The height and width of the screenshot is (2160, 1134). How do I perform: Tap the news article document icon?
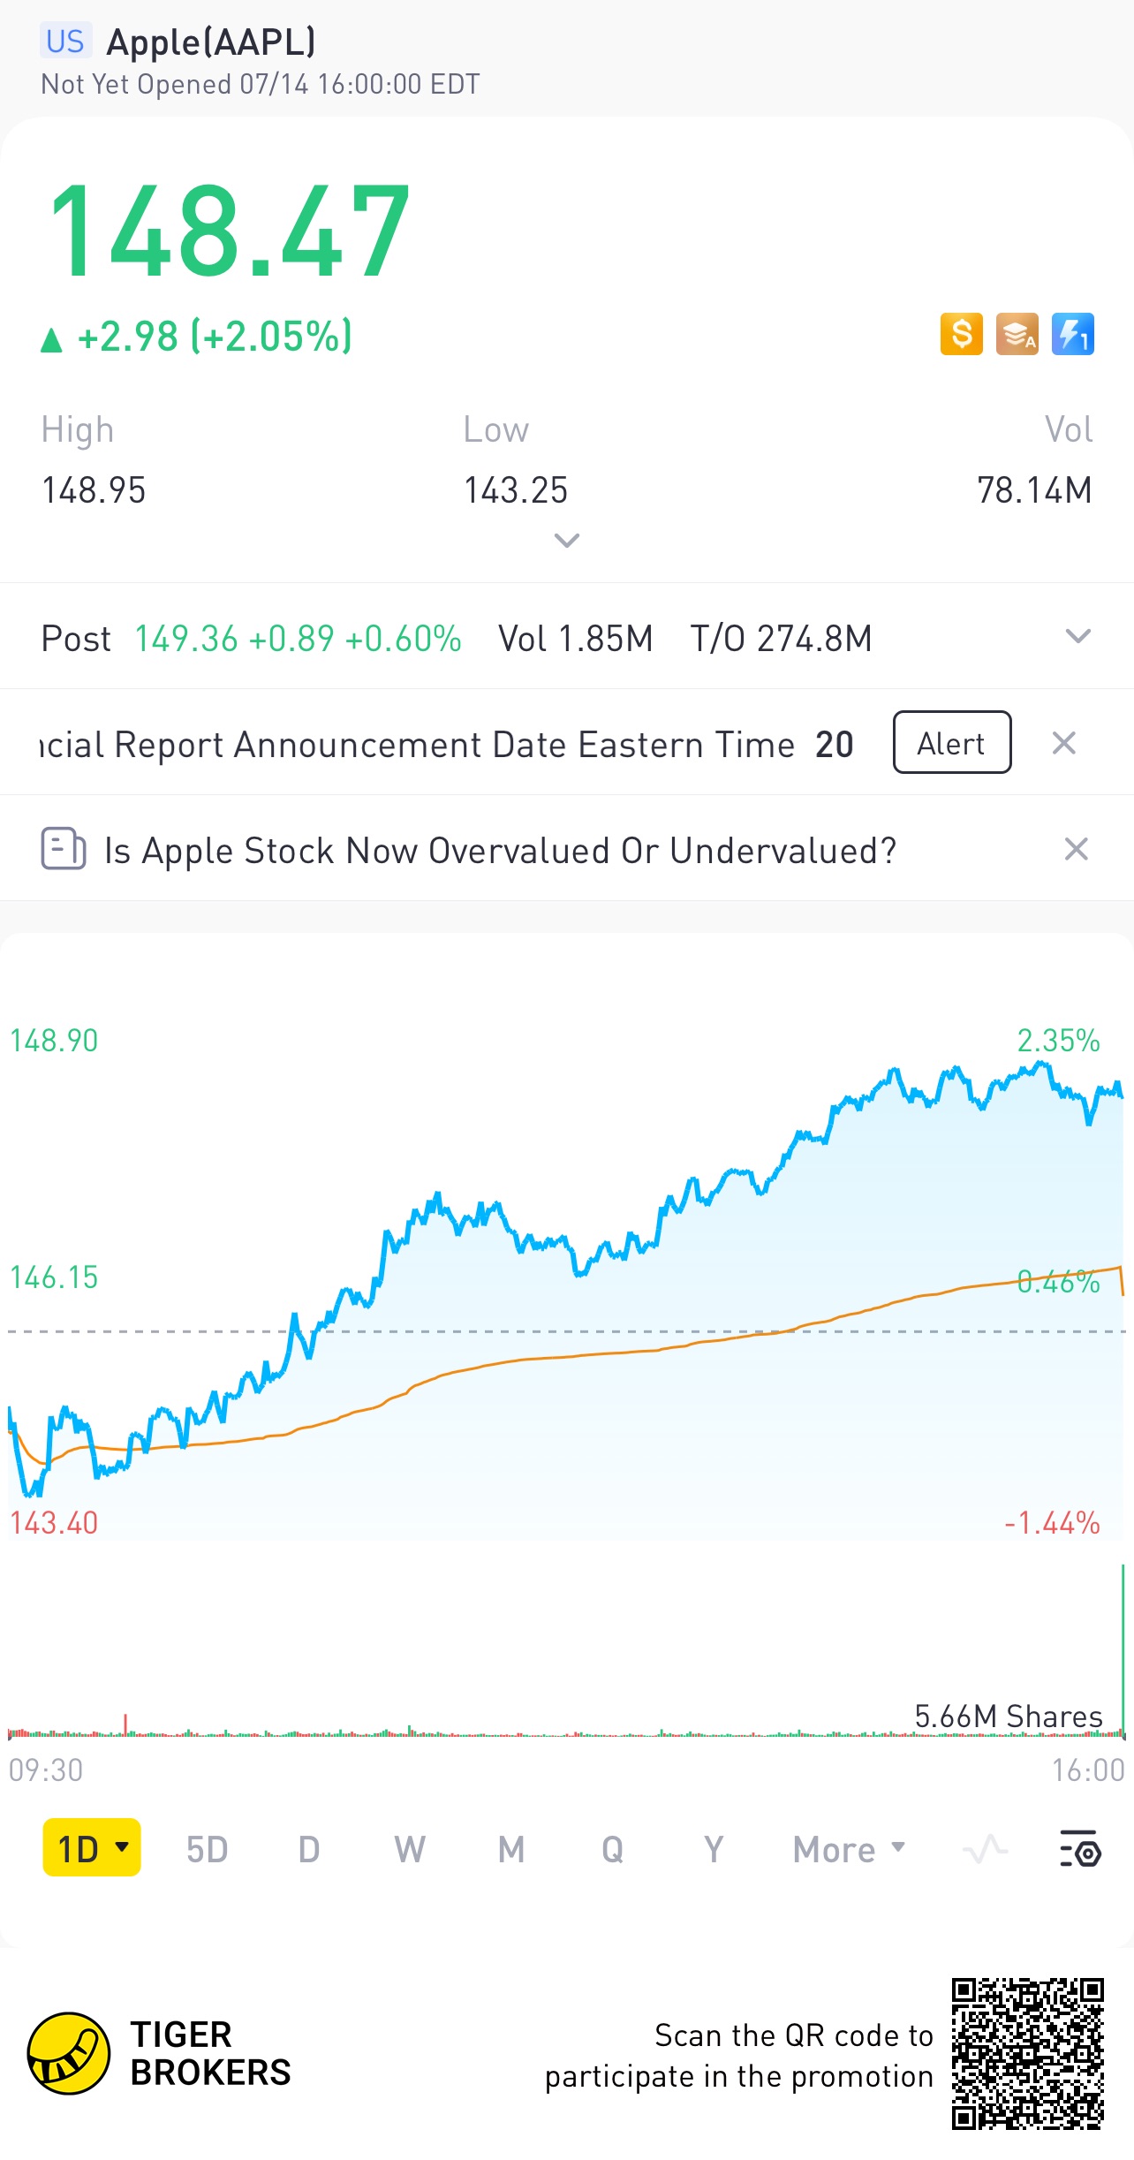tap(64, 849)
